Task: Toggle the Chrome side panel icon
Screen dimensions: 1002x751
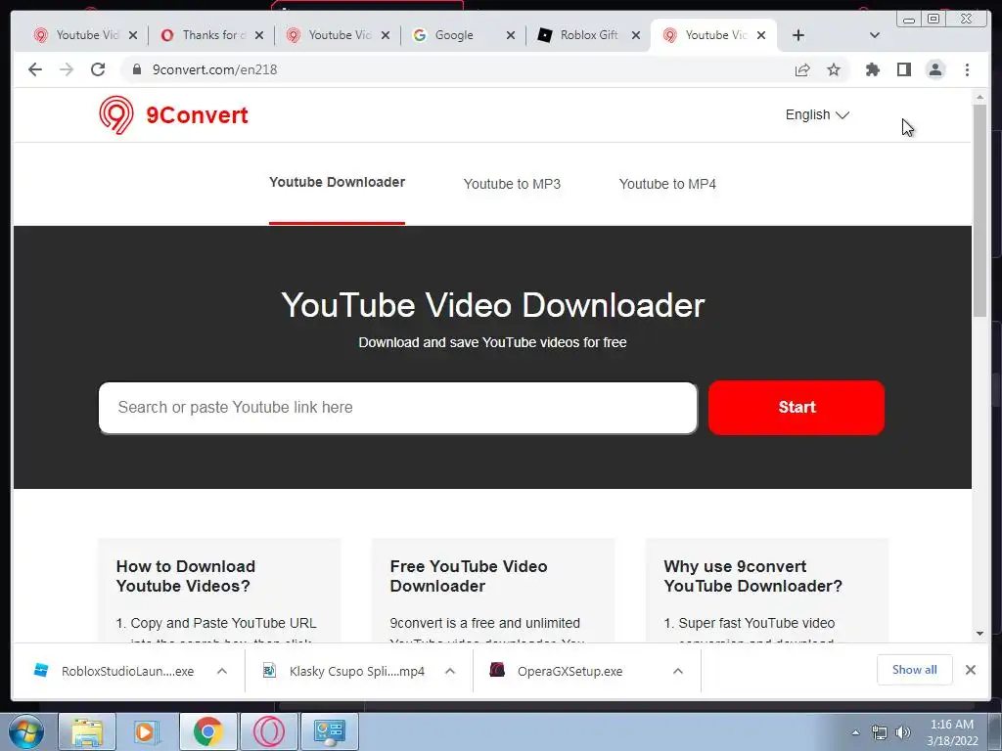Action: tap(903, 69)
